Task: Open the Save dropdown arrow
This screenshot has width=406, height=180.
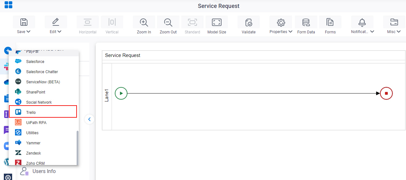Action: click(x=28, y=31)
